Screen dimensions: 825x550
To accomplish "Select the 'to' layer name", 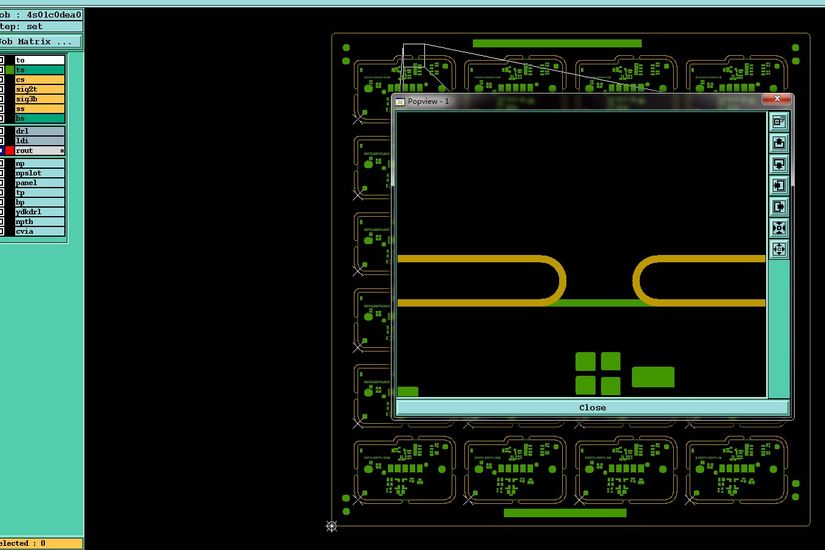I will pyautogui.click(x=40, y=60).
